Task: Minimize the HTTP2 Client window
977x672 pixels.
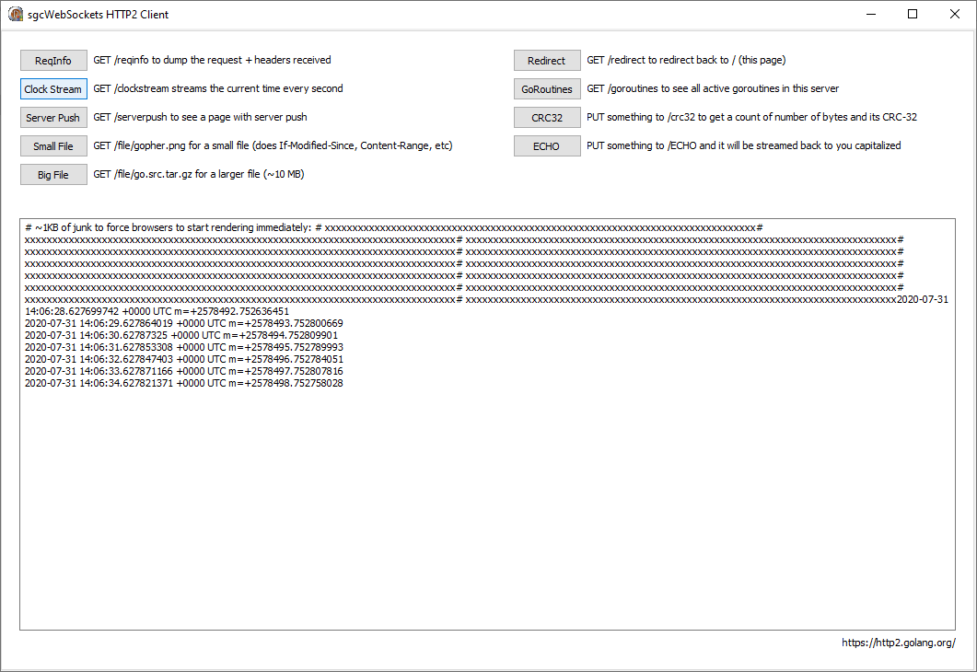Action: click(x=870, y=14)
